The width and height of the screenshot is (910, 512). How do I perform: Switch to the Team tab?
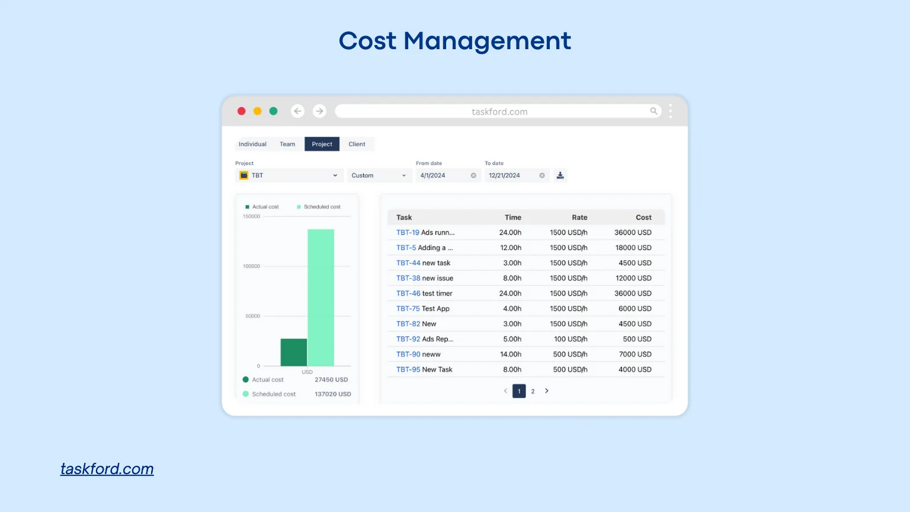tap(287, 144)
